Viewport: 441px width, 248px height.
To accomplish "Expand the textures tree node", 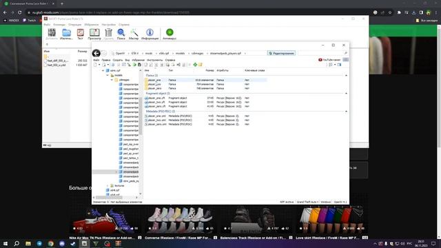I will (x=107, y=185).
